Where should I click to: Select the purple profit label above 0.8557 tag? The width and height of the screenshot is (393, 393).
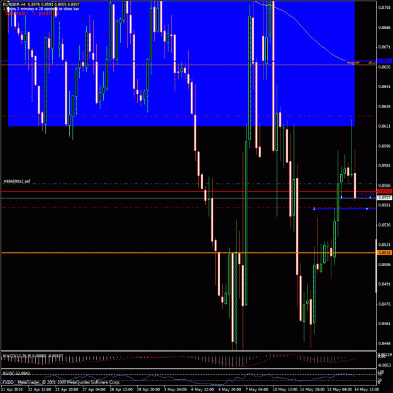(366, 194)
